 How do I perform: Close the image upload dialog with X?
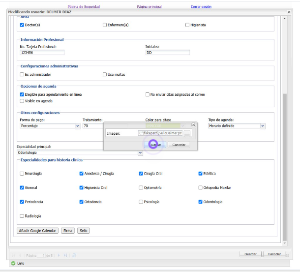193,125
